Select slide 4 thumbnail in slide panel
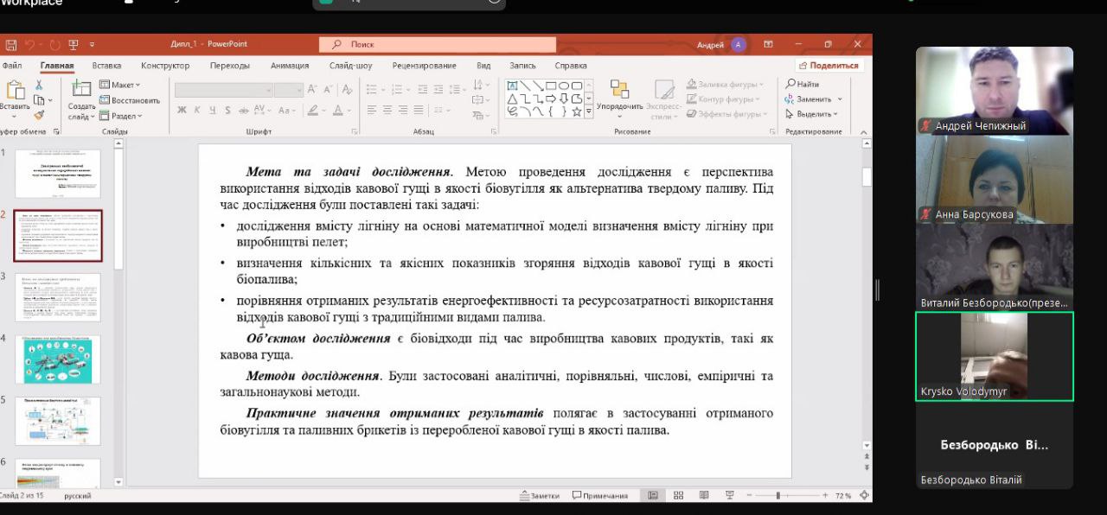This screenshot has height=515, width=1107. (x=58, y=359)
